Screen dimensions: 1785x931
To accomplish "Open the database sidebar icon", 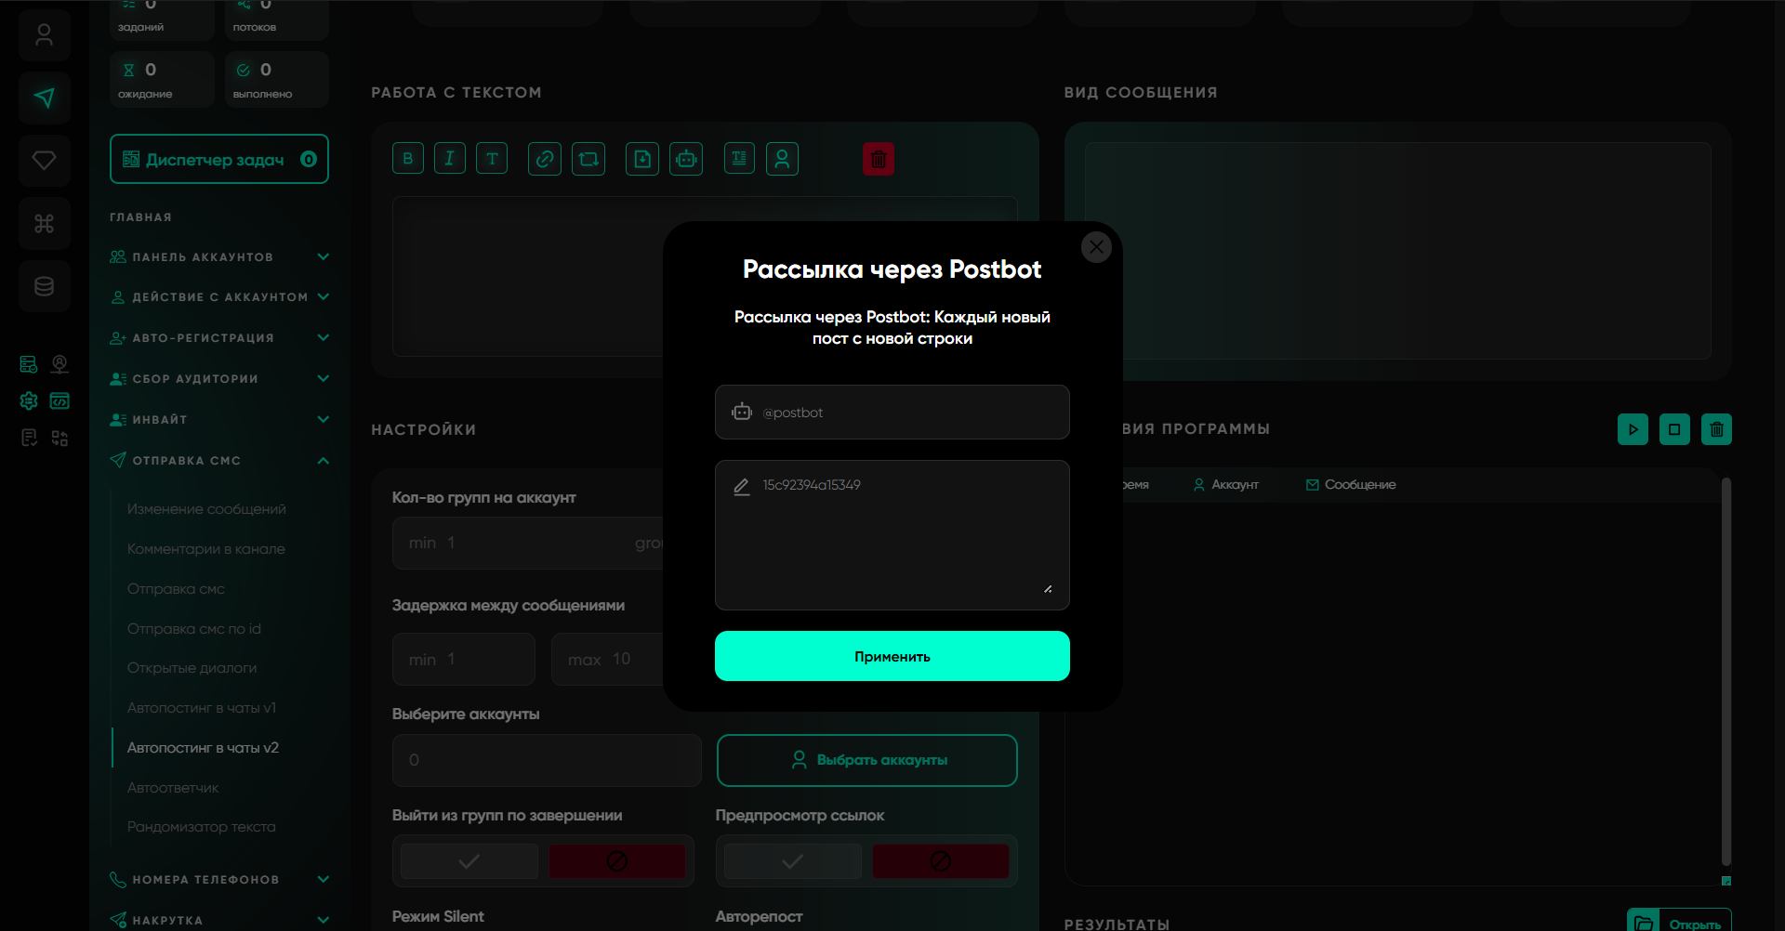I will click(44, 286).
